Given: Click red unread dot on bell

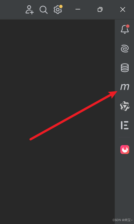Looking at the screenshot, I should (x=128, y=26).
